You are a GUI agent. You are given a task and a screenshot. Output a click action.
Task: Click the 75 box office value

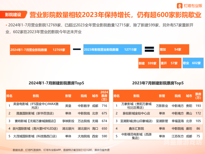click(x=198, y=136)
